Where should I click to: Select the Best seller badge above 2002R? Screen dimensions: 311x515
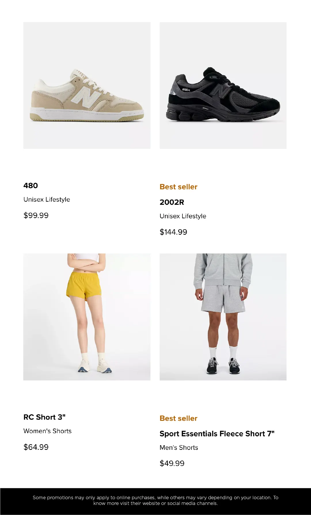pyautogui.click(x=178, y=187)
